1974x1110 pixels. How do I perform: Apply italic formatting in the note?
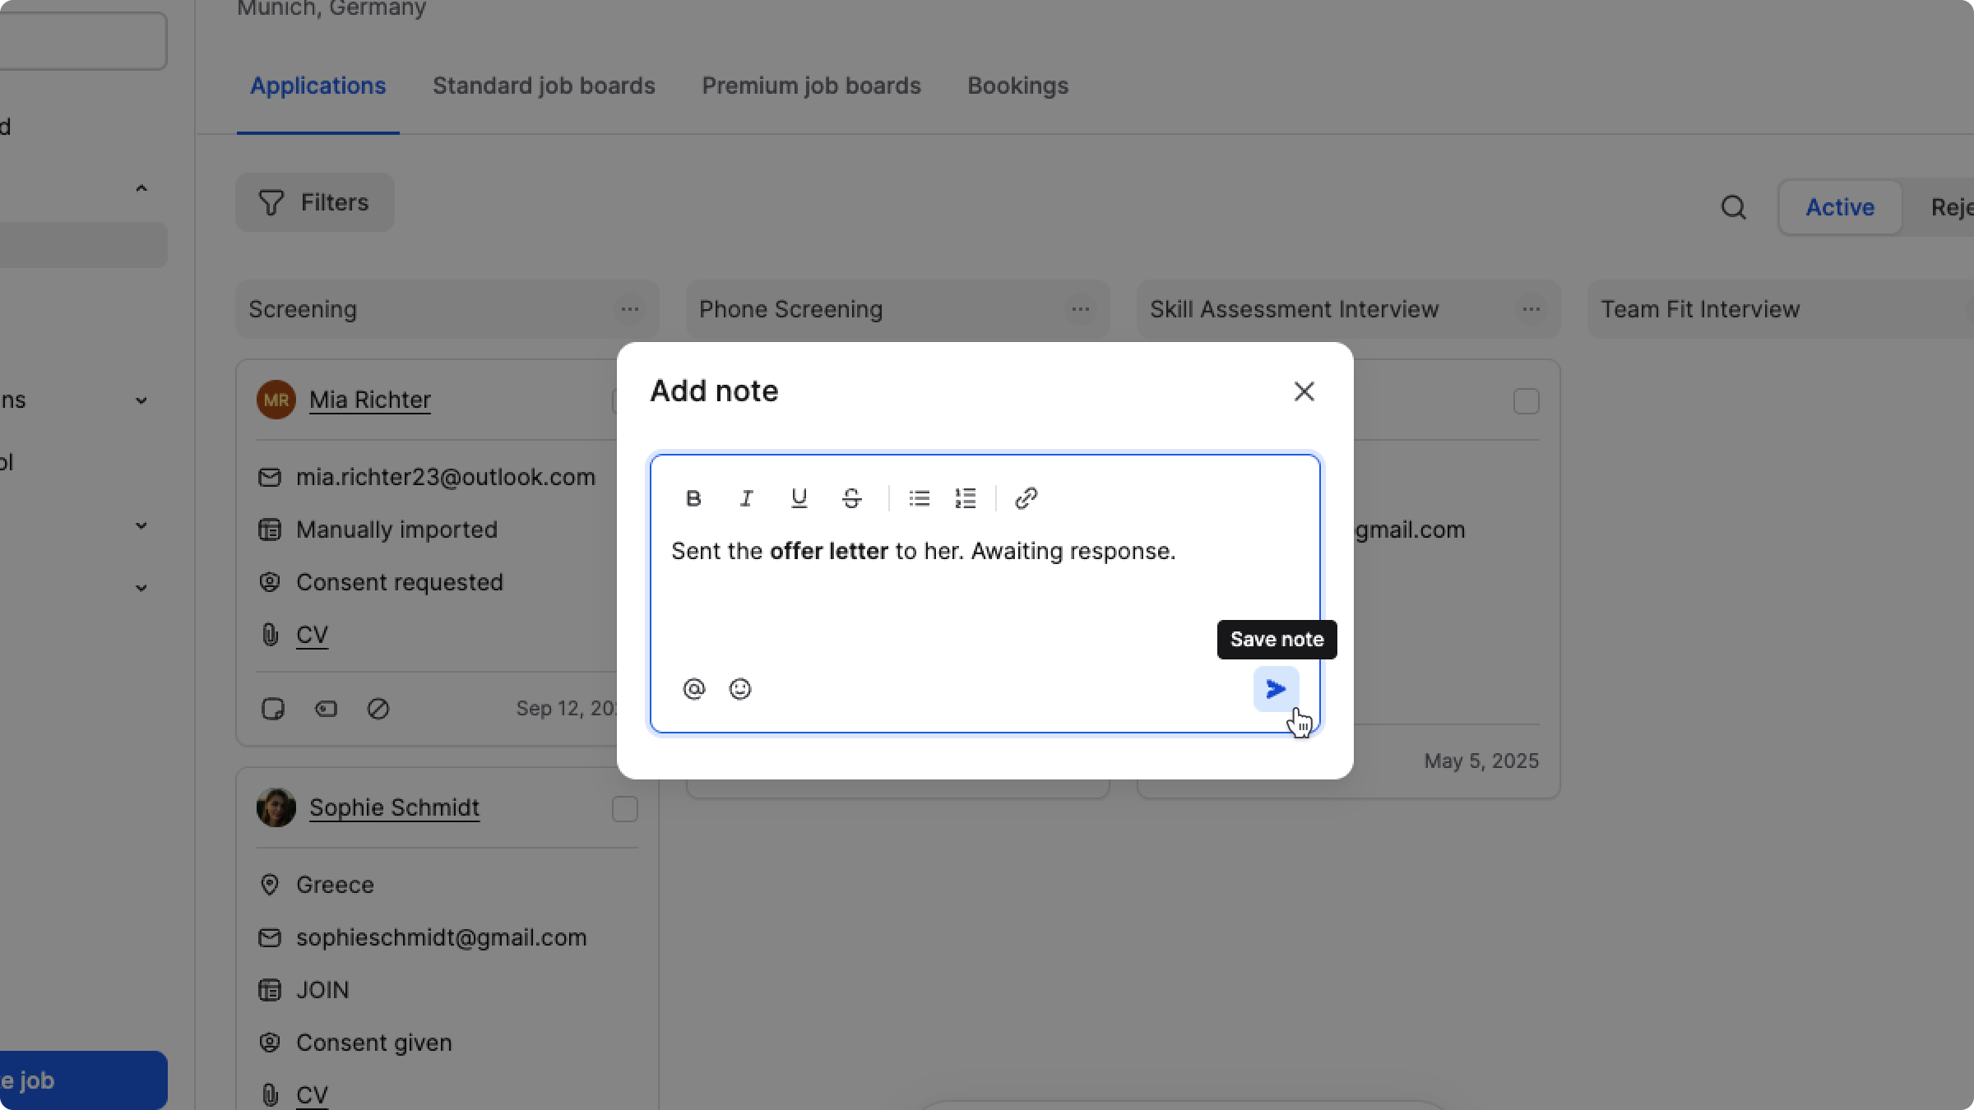click(746, 498)
